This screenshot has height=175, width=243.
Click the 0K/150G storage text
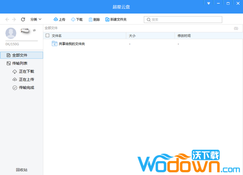tap(12, 44)
